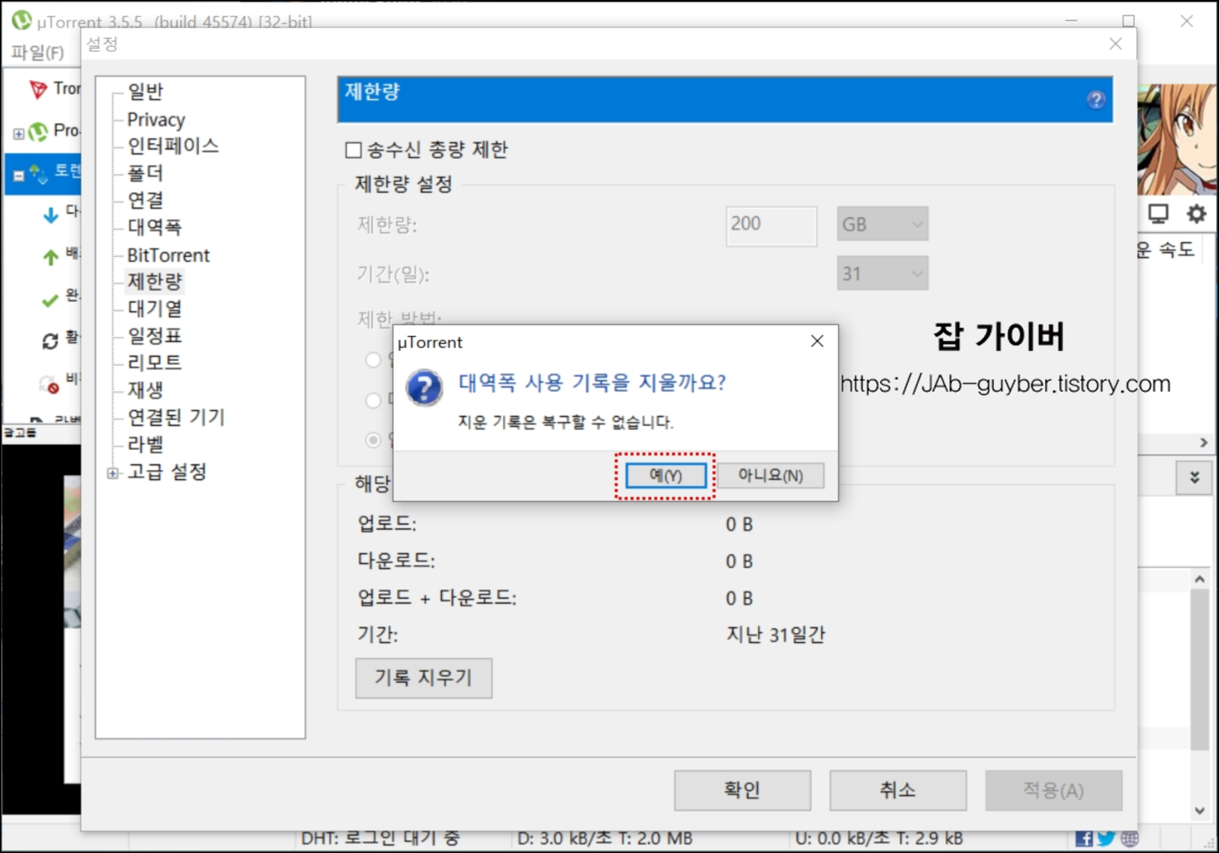Open preferences via the gear toolbar icon
This screenshot has height=853, width=1219.
(1196, 214)
